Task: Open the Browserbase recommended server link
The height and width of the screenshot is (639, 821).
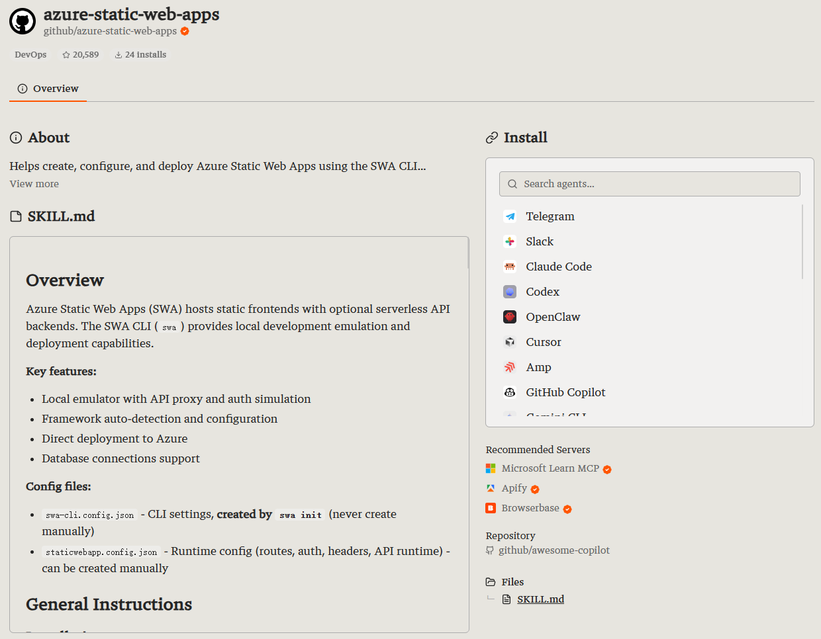Action: click(x=530, y=508)
